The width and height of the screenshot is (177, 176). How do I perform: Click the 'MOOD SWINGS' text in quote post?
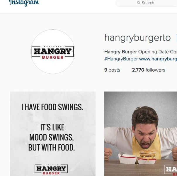(x=52, y=137)
